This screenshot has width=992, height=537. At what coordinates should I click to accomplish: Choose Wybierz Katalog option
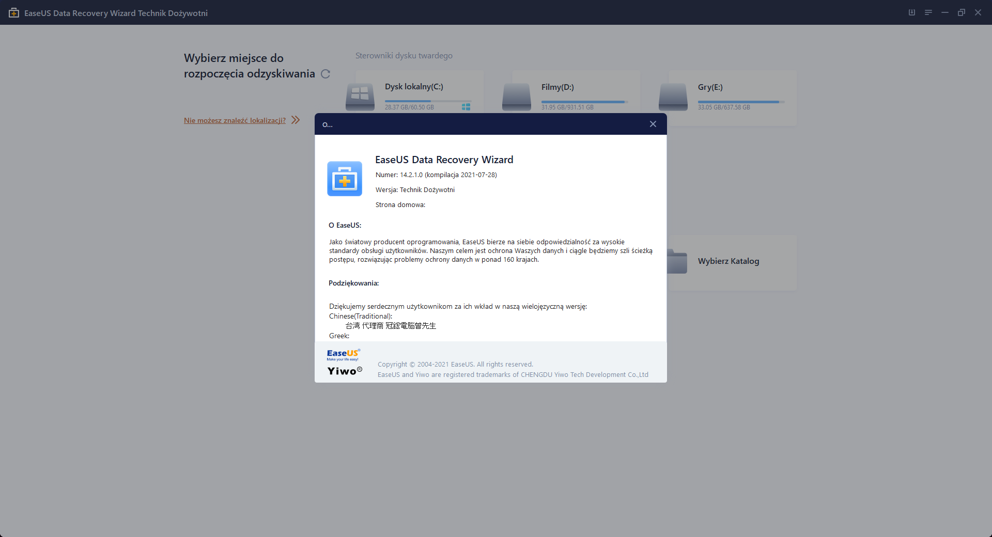pyautogui.click(x=729, y=261)
